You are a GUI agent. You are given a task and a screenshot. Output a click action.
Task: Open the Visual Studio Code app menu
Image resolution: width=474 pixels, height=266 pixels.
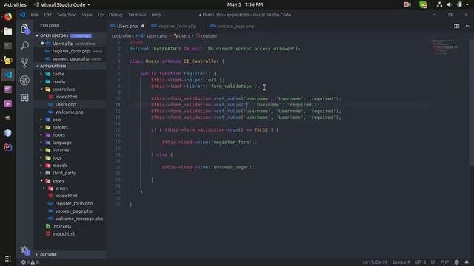click(x=62, y=4)
